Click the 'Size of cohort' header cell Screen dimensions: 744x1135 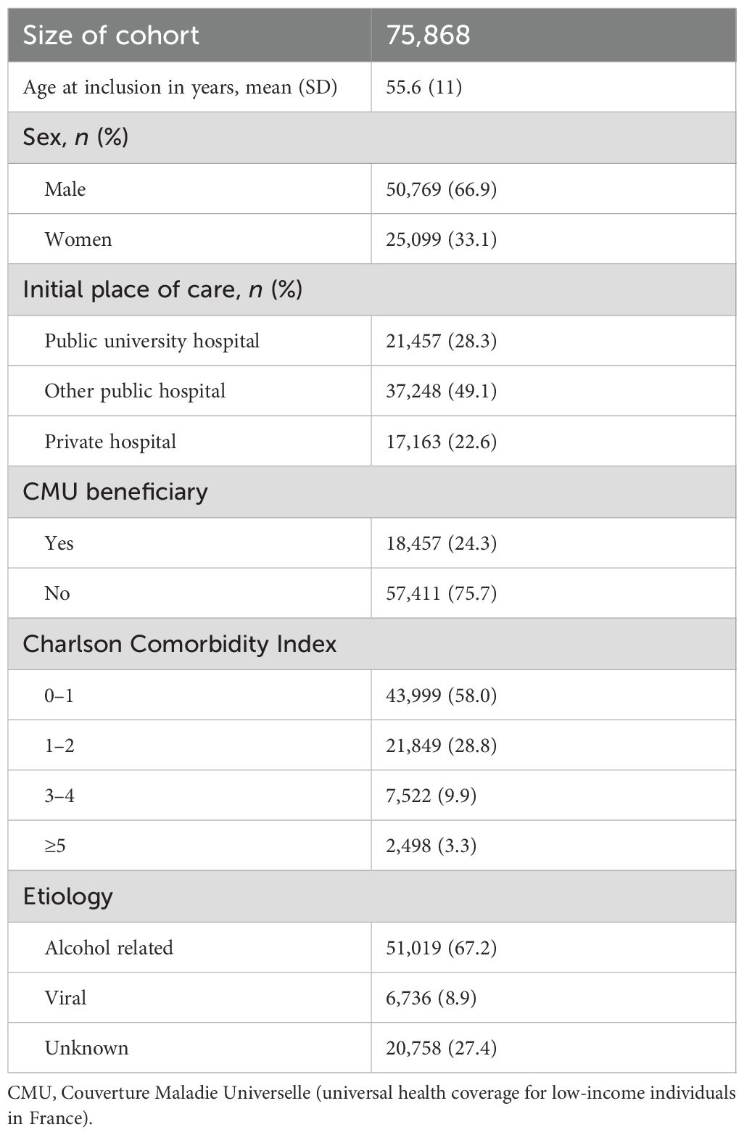[111, 35]
